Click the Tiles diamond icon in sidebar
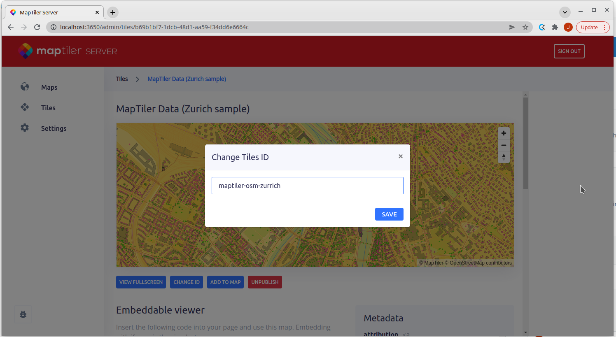This screenshot has height=337, width=616. tap(25, 107)
